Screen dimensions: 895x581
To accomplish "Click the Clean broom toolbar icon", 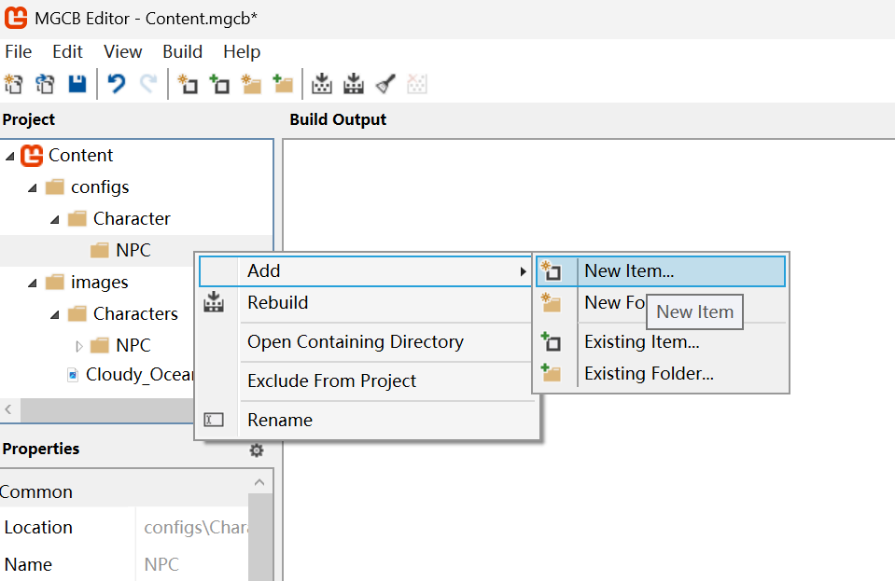I will (x=385, y=84).
